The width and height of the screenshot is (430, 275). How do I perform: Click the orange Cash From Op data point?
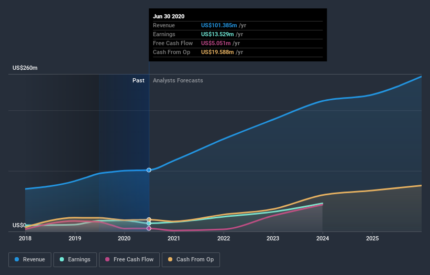149,219
